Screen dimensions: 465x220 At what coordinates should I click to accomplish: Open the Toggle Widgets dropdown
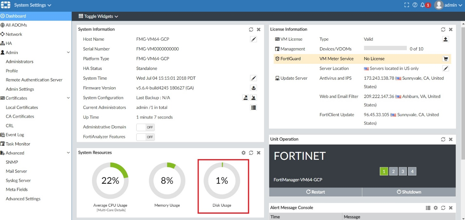click(x=98, y=16)
